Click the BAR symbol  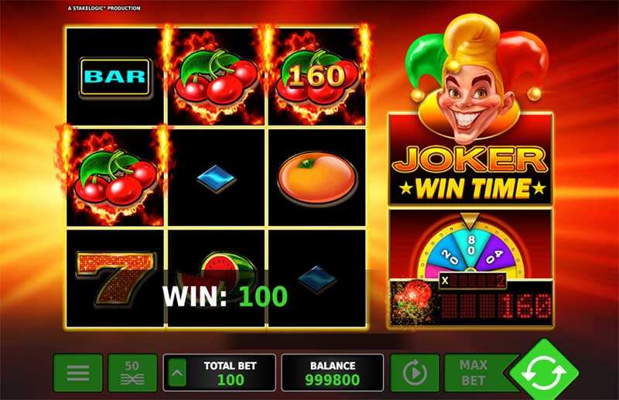(x=115, y=77)
